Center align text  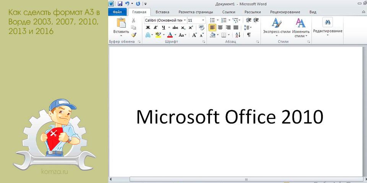point(220,27)
